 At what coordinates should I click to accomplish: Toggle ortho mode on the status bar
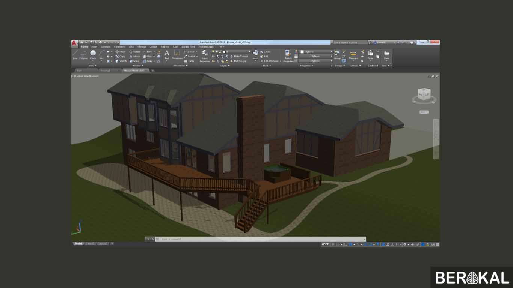point(345,244)
